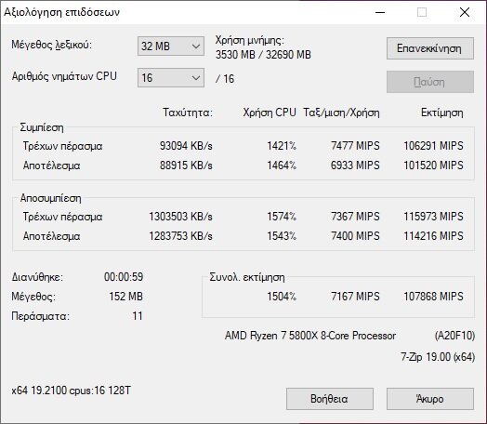This screenshot has width=487, height=424.
Task: Close the benchmark window with X icon
Action: [x=465, y=12]
